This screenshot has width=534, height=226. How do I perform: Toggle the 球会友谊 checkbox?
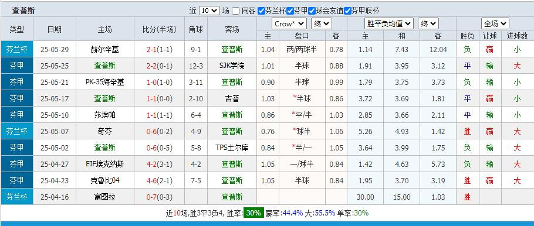tap(312, 11)
